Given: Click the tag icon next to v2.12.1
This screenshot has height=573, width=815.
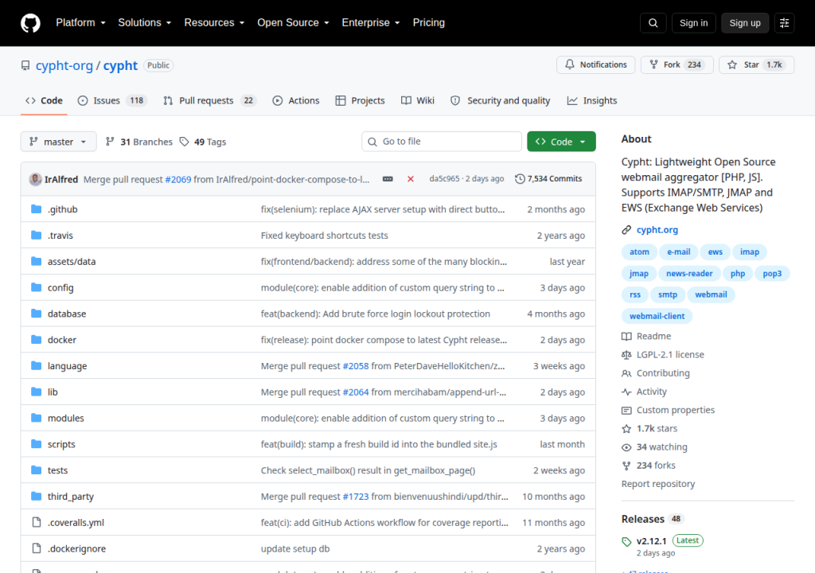Looking at the screenshot, I should pyautogui.click(x=626, y=541).
